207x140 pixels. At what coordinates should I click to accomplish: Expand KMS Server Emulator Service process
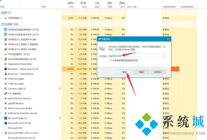pyautogui.click(x=2, y=113)
